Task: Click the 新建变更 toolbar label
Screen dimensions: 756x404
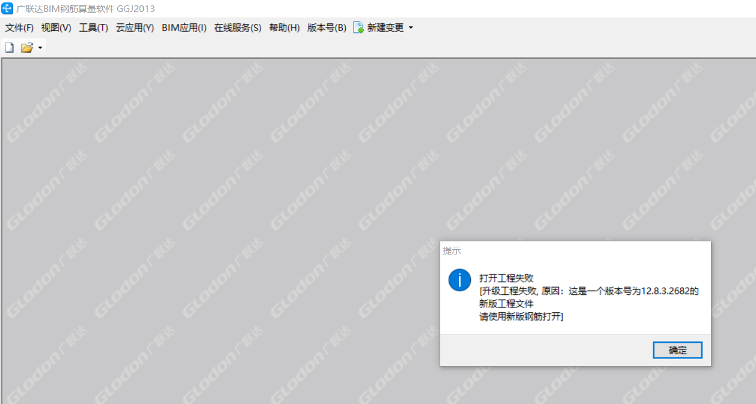Action: 386,28
